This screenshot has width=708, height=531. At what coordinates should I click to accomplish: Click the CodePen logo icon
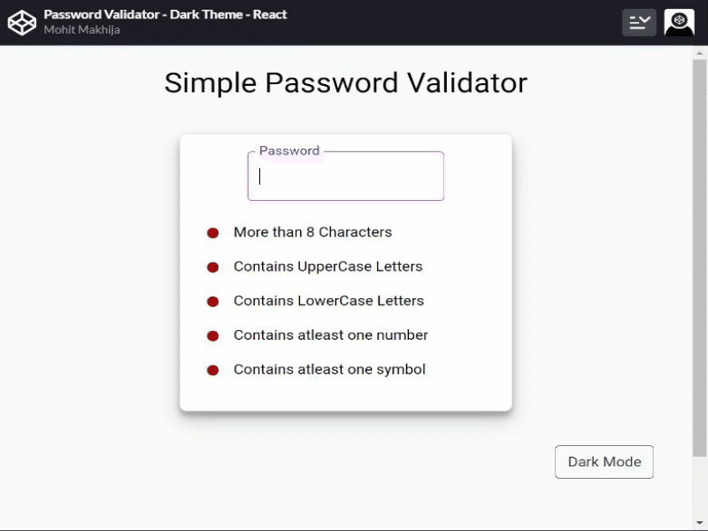(21, 22)
